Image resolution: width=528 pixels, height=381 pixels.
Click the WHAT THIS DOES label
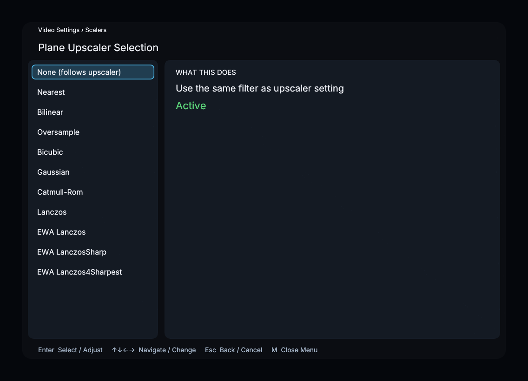pyautogui.click(x=206, y=72)
